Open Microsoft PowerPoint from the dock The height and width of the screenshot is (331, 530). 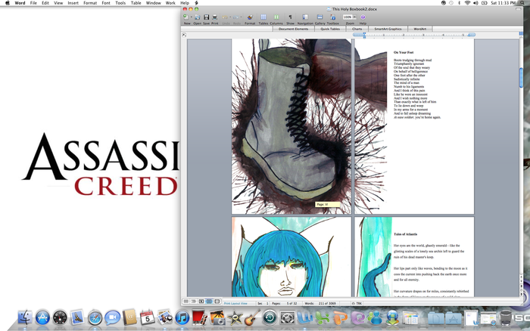[x=341, y=317]
